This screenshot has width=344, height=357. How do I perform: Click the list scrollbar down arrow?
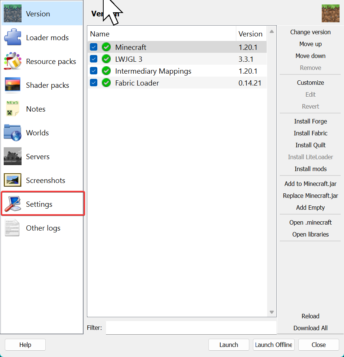(272, 312)
